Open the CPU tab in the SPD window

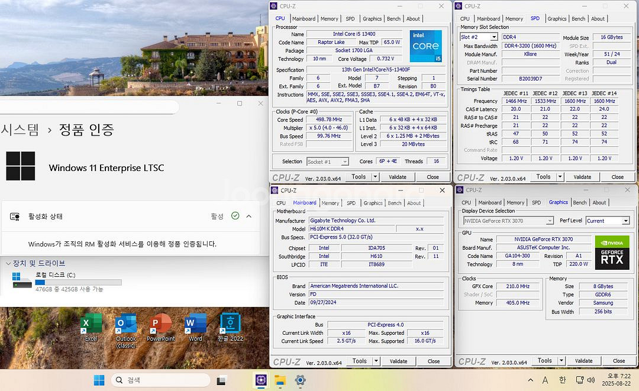[464, 19]
